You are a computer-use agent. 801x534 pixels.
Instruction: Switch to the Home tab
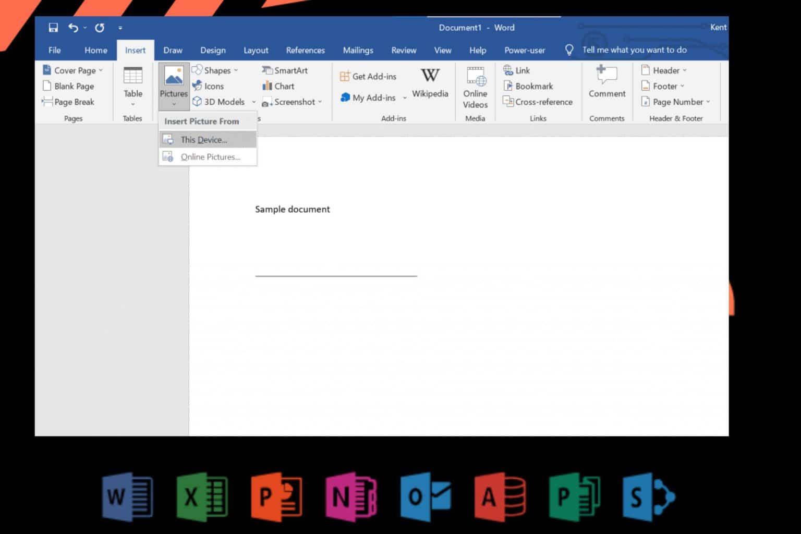click(96, 50)
